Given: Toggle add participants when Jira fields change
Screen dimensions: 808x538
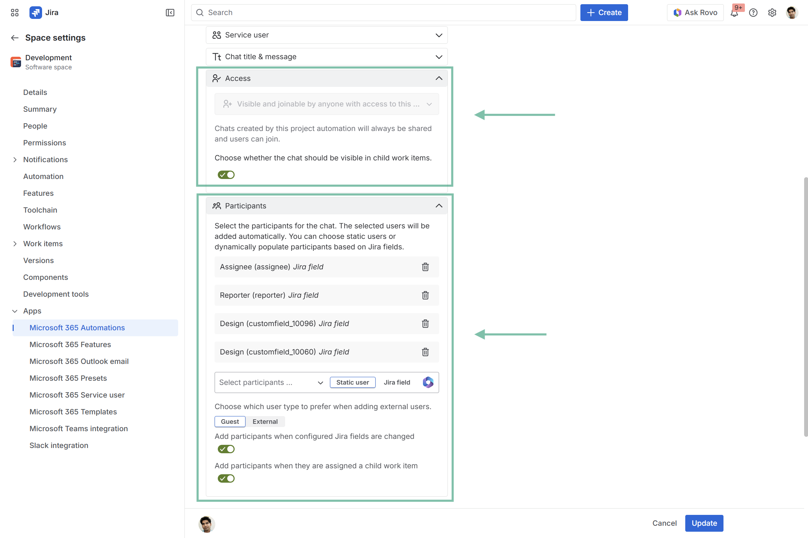Looking at the screenshot, I should click(226, 449).
